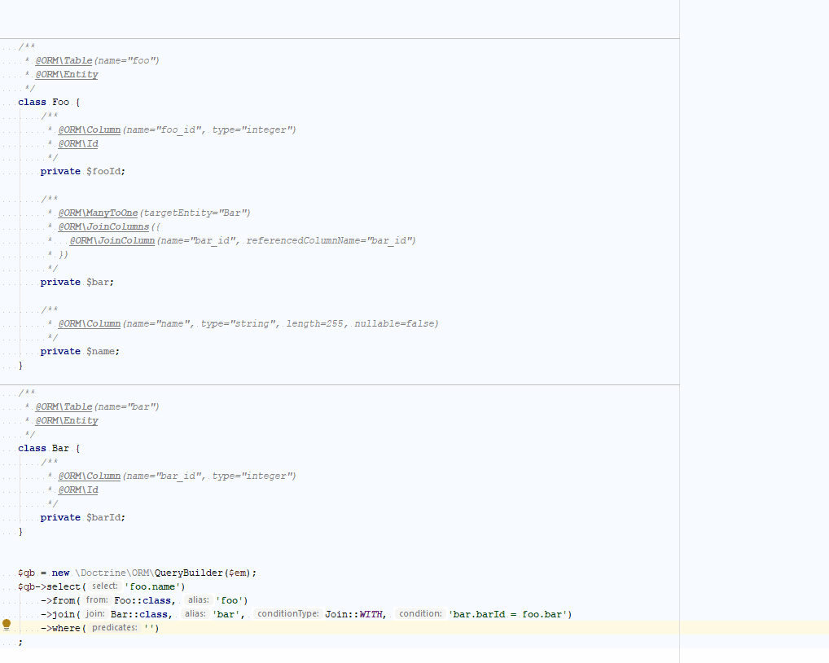The image size is (829, 663).
Task: Click the class Bar declaration name
Action: click(x=61, y=448)
